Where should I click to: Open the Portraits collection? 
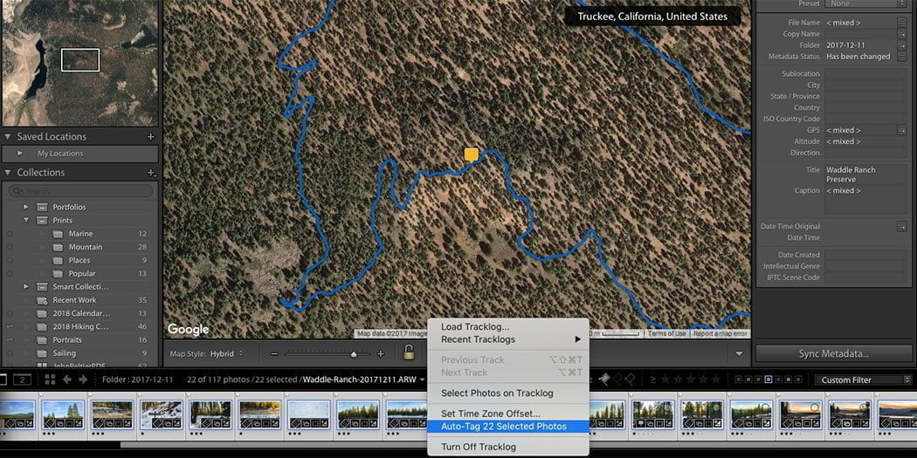click(67, 340)
